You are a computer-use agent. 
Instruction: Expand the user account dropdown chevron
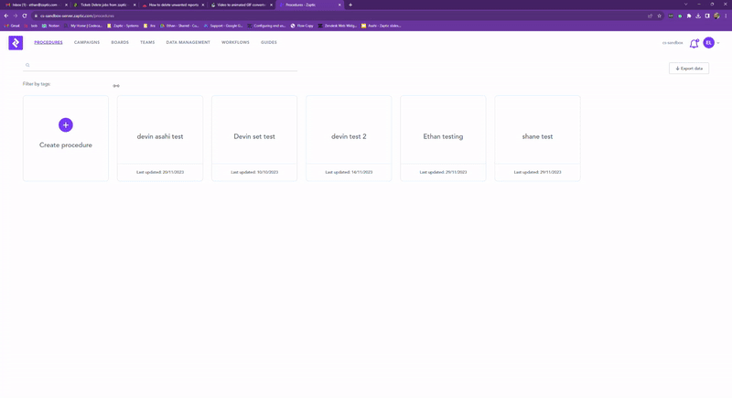[x=718, y=43]
